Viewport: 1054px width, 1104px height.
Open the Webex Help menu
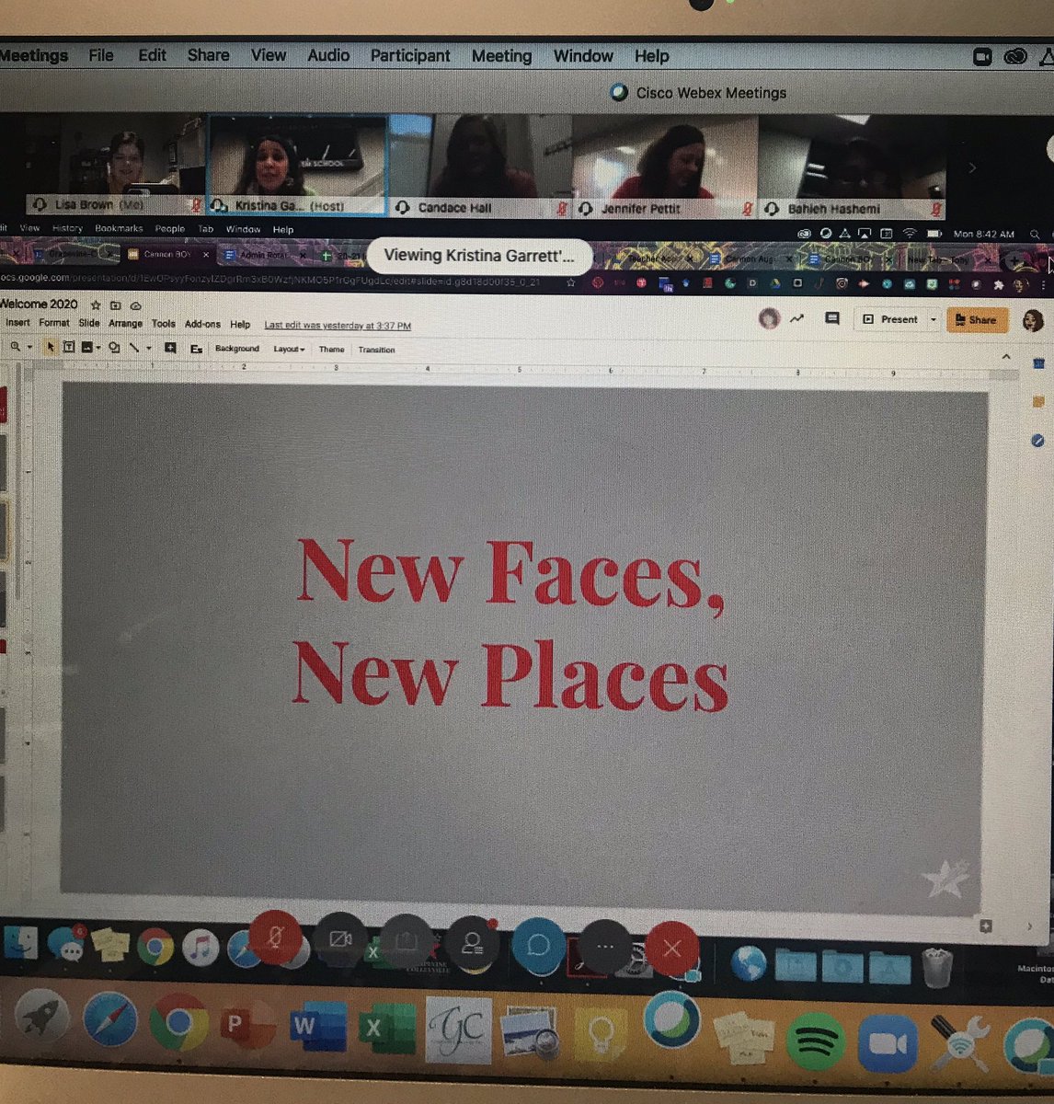coord(651,56)
